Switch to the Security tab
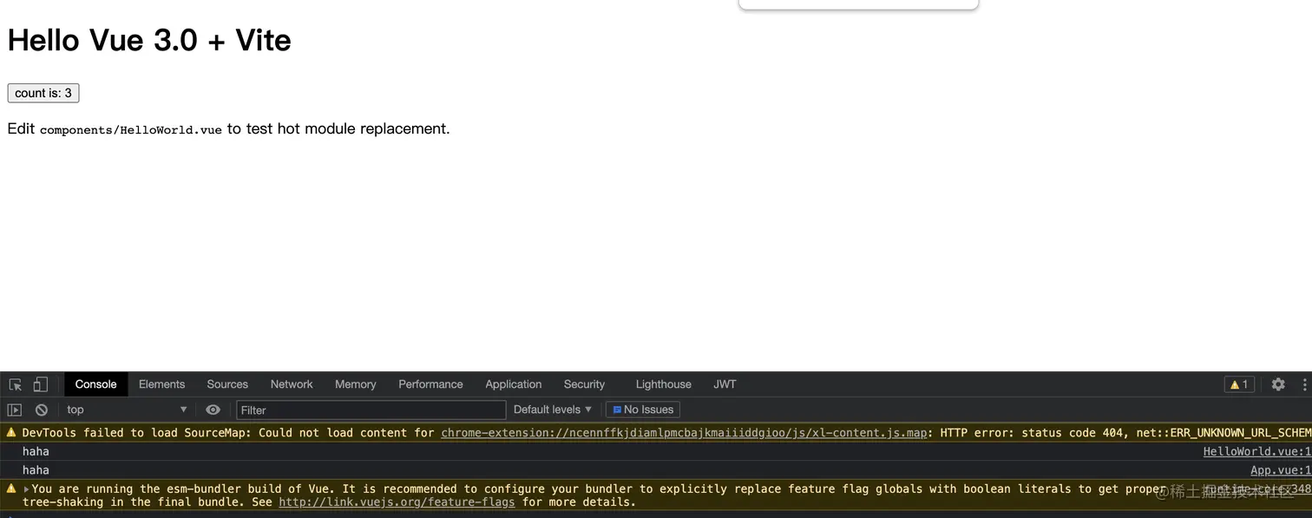The width and height of the screenshot is (1312, 518). click(x=584, y=384)
